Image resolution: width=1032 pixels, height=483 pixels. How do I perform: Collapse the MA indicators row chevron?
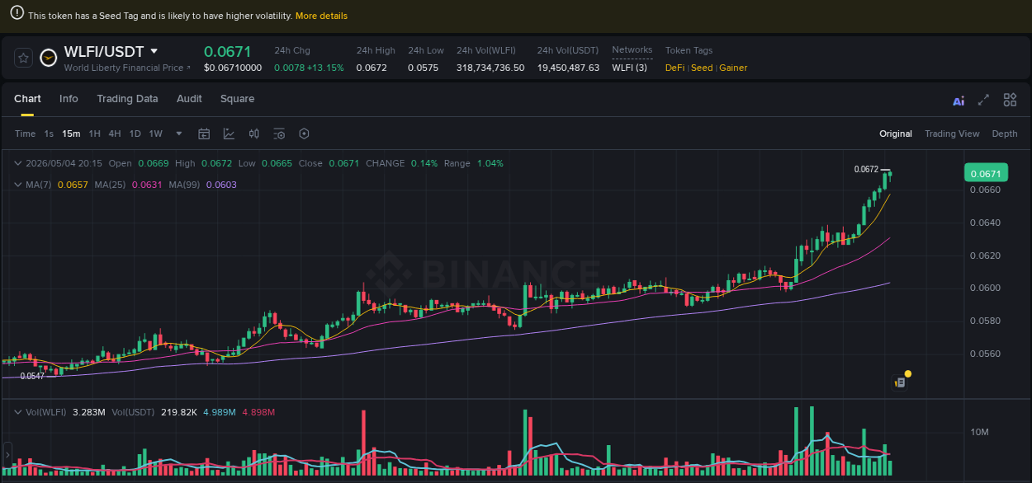pyautogui.click(x=18, y=185)
